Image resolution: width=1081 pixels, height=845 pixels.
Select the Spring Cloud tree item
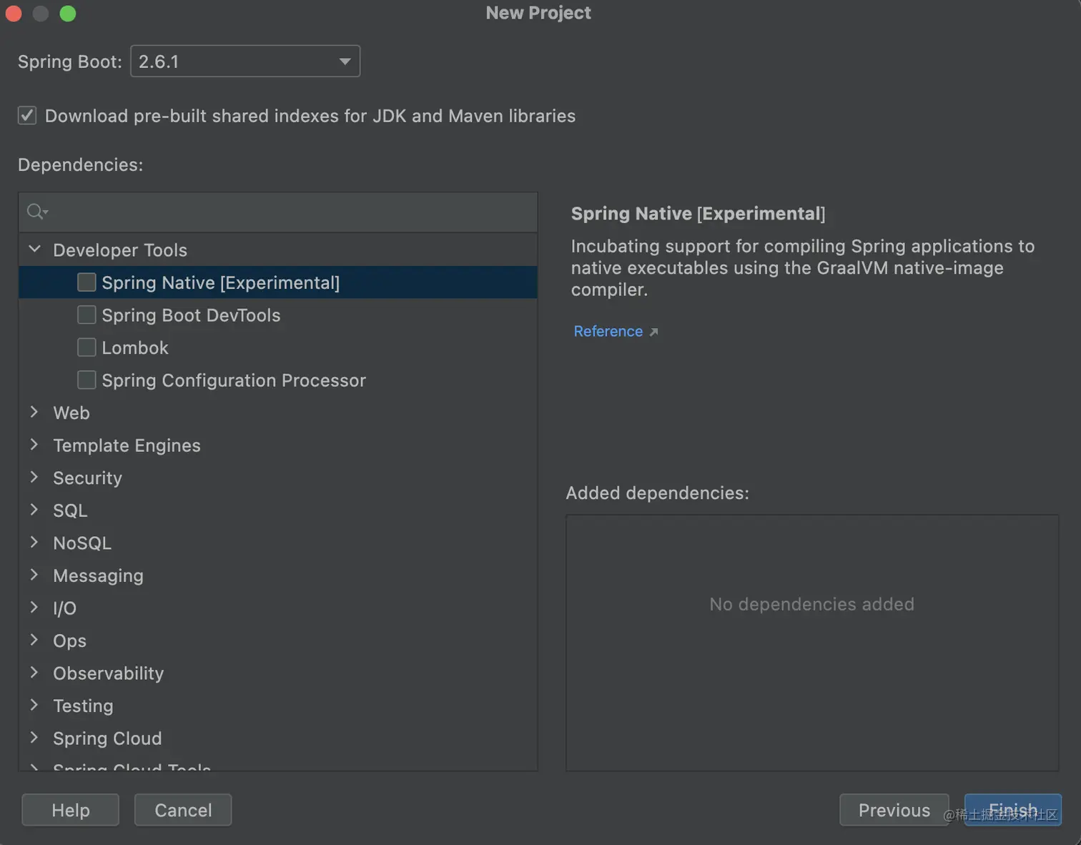pyautogui.click(x=107, y=738)
